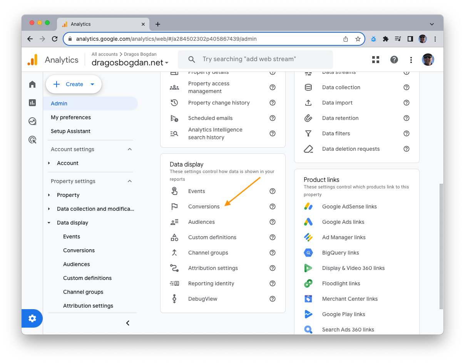
Task: Open the Explore icon in left rail
Action: (x=32, y=122)
